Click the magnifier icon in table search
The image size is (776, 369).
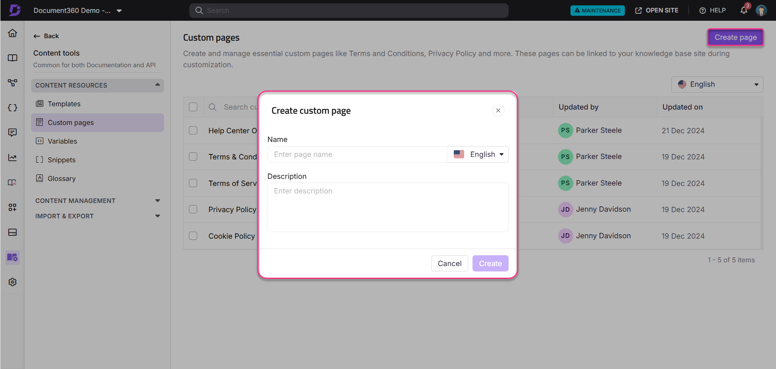pos(213,107)
